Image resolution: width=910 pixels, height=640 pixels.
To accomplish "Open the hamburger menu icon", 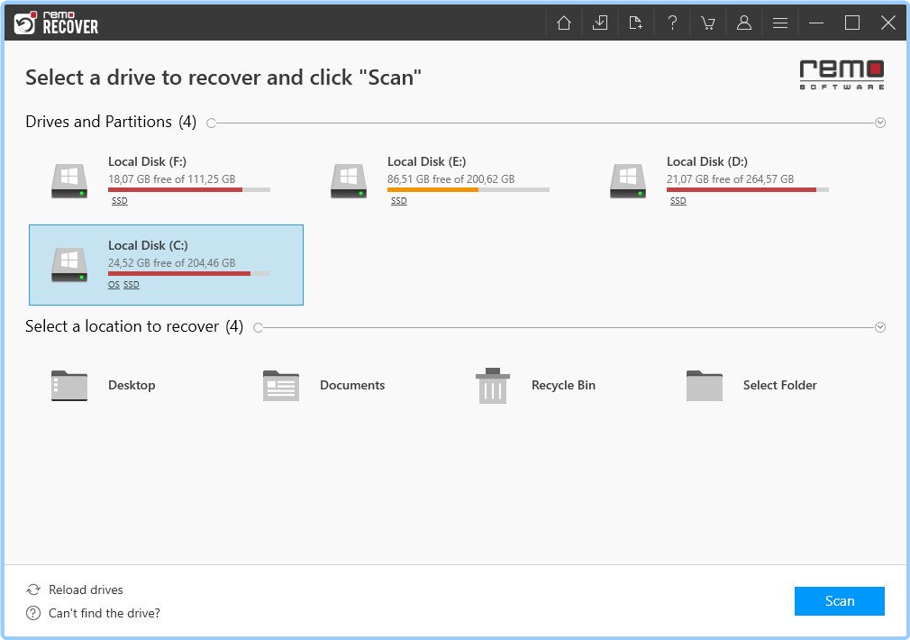I will tap(780, 23).
